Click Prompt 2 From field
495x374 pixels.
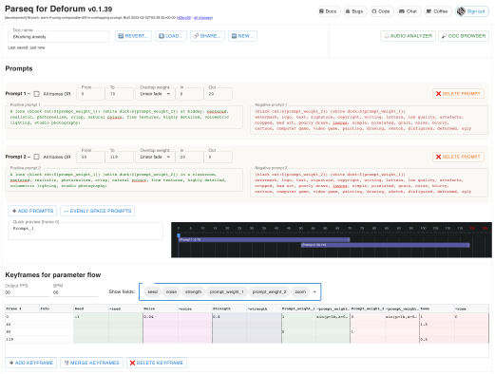pyautogui.click(x=90, y=157)
